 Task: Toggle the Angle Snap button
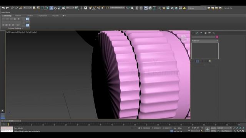[95, 8]
